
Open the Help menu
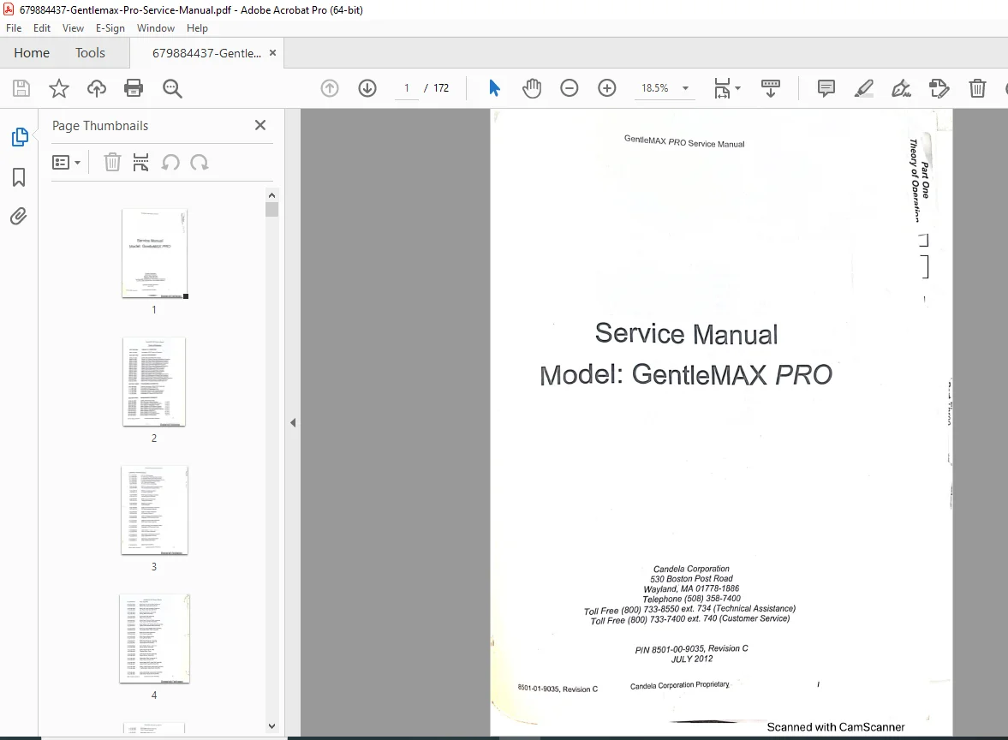(197, 28)
